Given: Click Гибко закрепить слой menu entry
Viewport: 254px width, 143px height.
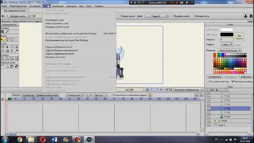Looking at the screenshot, I should click(56, 23).
